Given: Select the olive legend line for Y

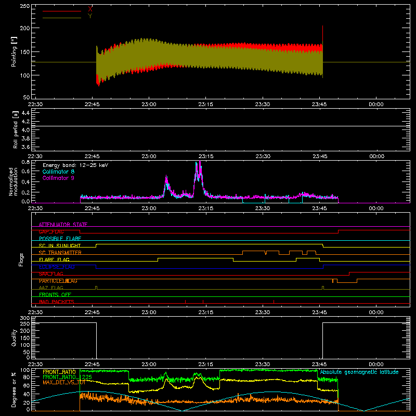Looking at the screenshot, I should (62, 18).
